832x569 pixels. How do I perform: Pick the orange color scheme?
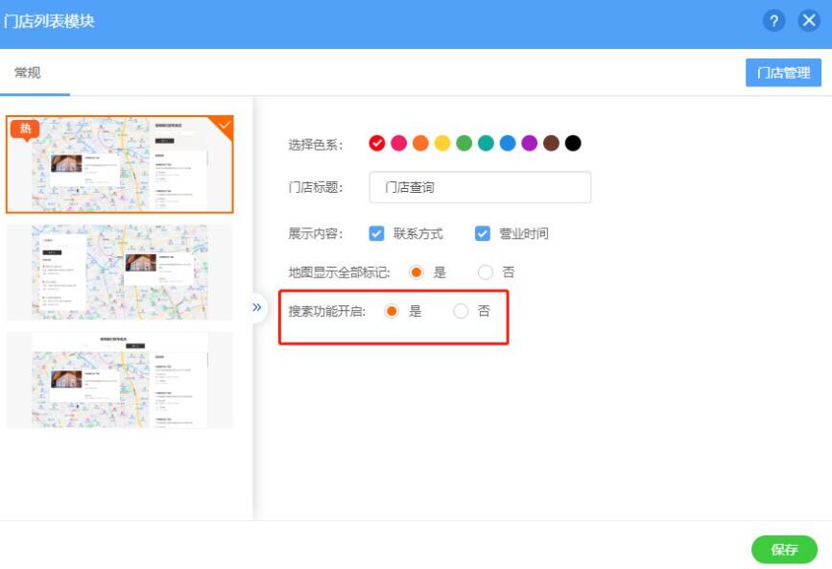[420, 144]
